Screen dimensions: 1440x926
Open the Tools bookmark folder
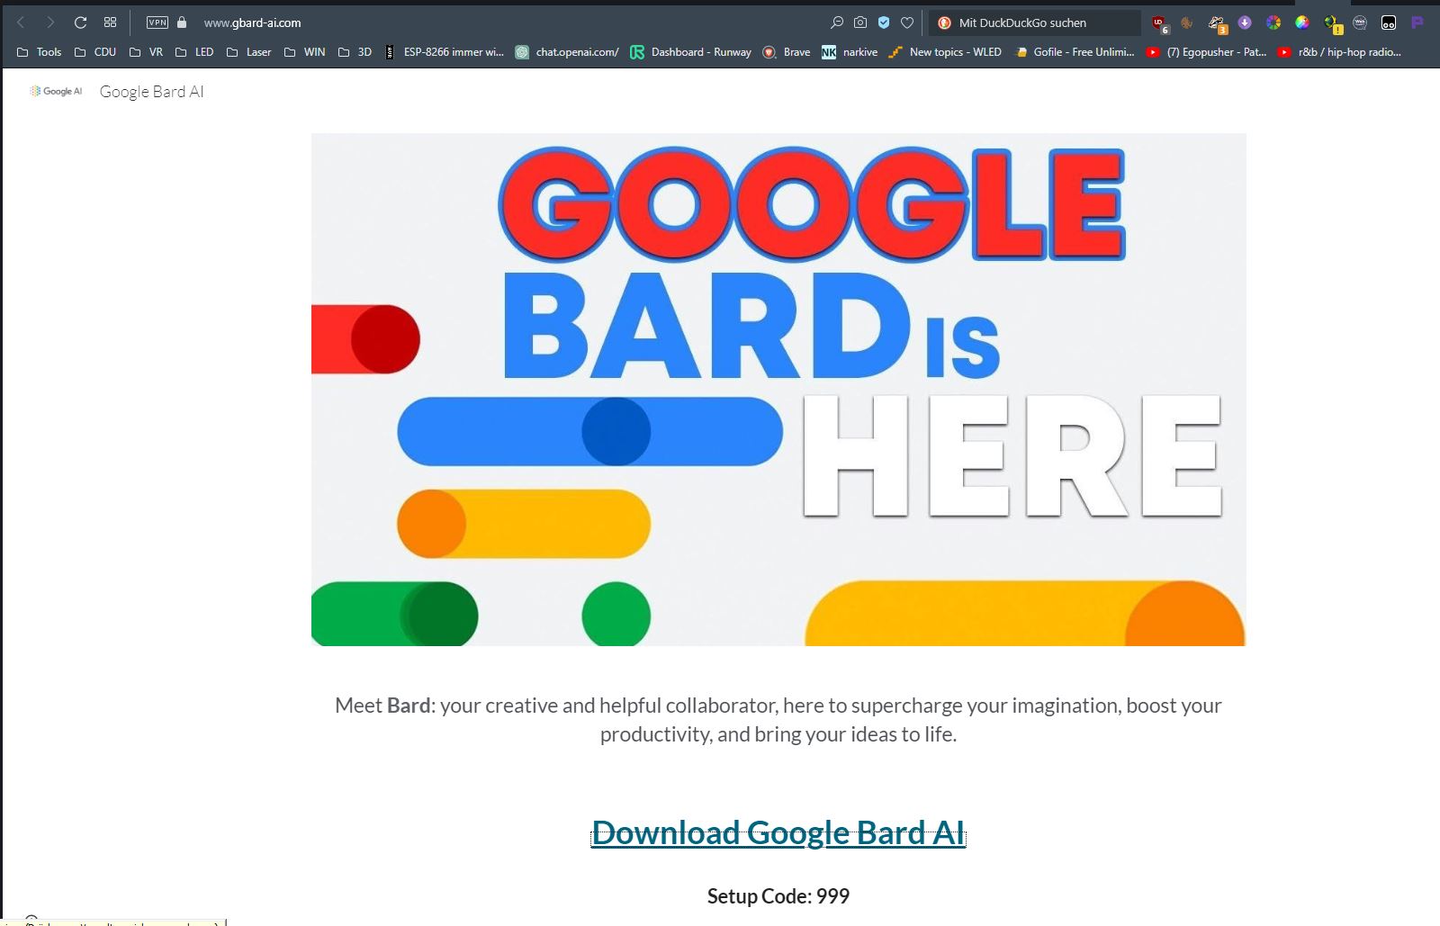pyautogui.click(x=40, y=52)
